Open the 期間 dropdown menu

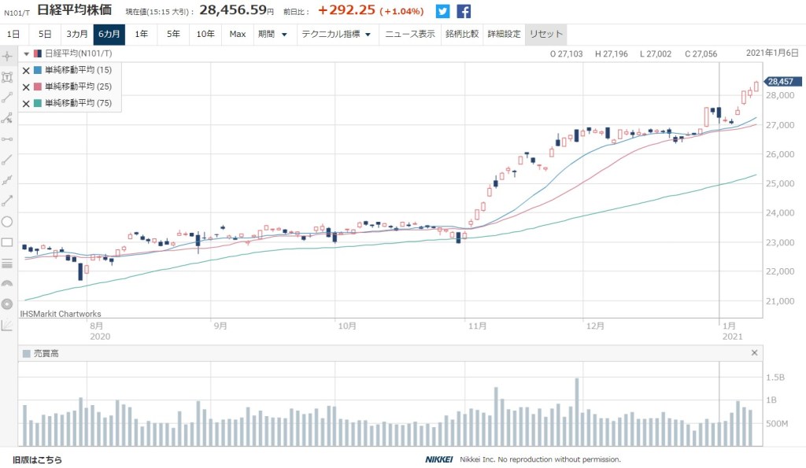272,35
